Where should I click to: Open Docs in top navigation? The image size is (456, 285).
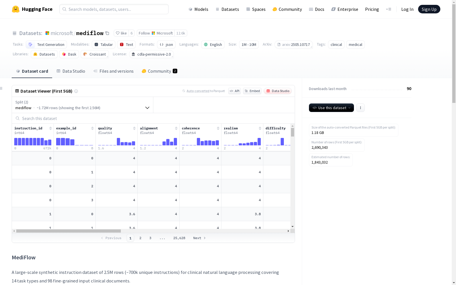(x=317, y=9)
